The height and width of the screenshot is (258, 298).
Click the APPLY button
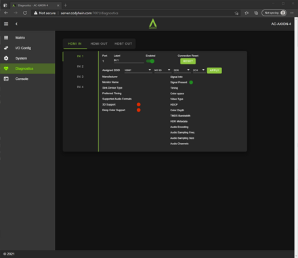click(x=214, y=70)
